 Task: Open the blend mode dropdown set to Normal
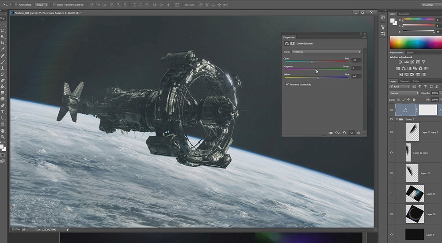point(404,93)
